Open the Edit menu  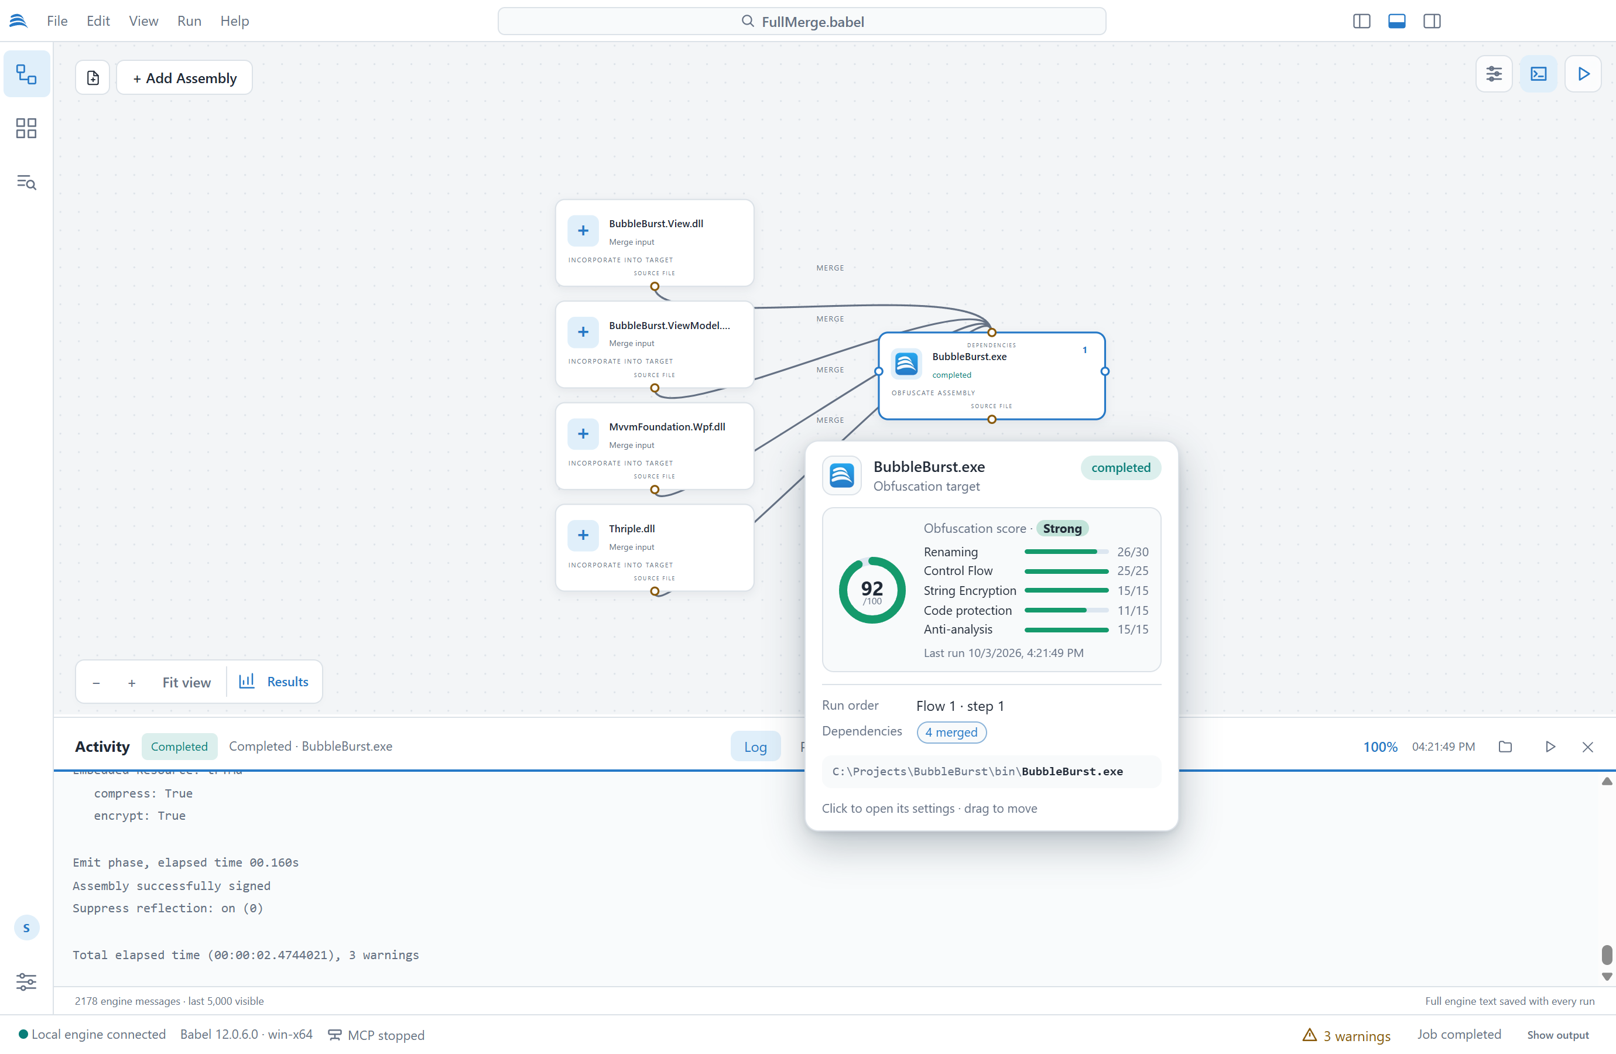[x=98, y=21]
